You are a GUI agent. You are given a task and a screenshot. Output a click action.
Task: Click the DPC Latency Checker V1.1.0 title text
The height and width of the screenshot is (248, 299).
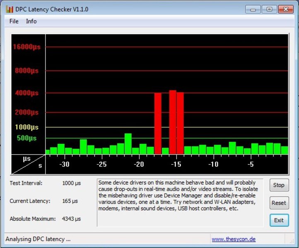point(52,10)
